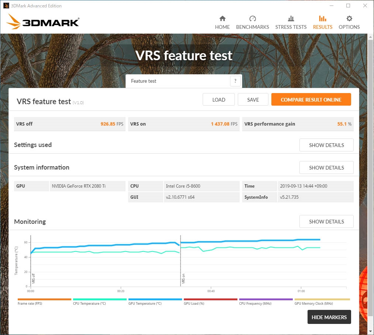The height and width of the screenshot is (335, 374).
Task: Click the 3DMark title bar app icon
Action: pyautogui.click(x=6, y=6)
